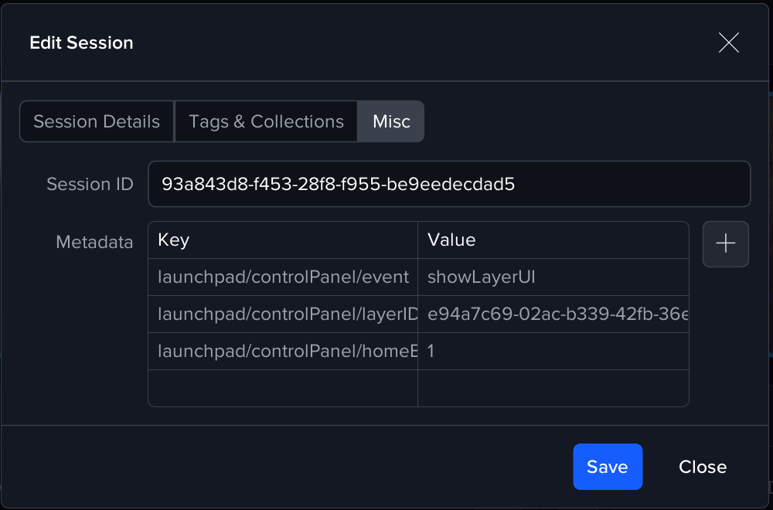Save the session changes
Image resolution: width=773 pixels, height=510 pixels.
pyautogui.click(x=608, y=467)
